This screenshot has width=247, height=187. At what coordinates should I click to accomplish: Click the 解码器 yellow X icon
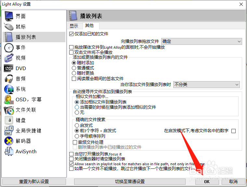pos(9,141)
